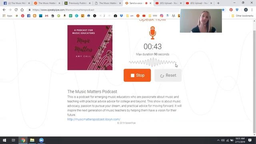256x144 pixels.
Task: Open the network status icon
Action: click(x=228, y=140)
